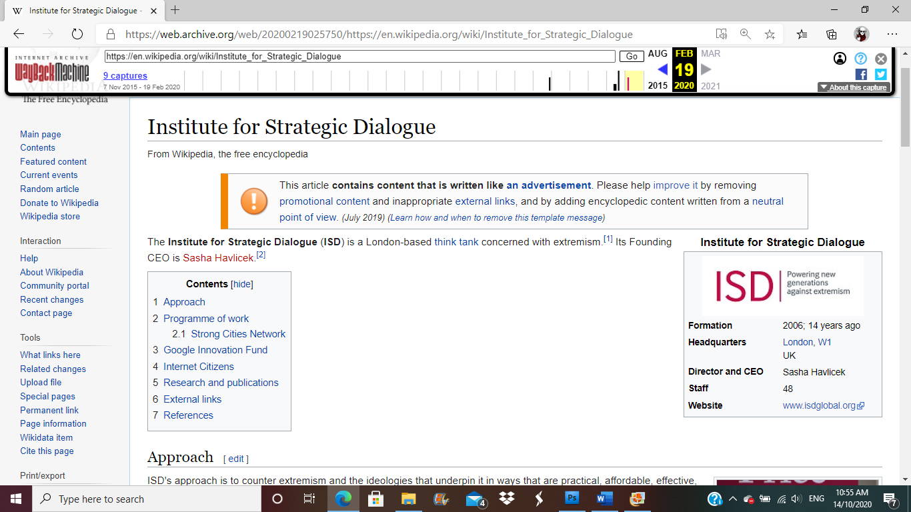
Task: Open Photoshop from taskbar
Action: pyautogui.click(x=572, y=499)
